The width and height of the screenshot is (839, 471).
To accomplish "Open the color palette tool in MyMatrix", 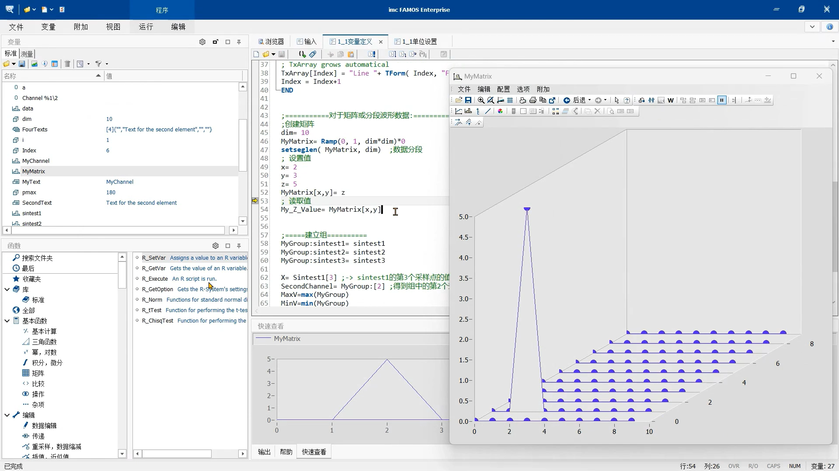I will (500, 111).
